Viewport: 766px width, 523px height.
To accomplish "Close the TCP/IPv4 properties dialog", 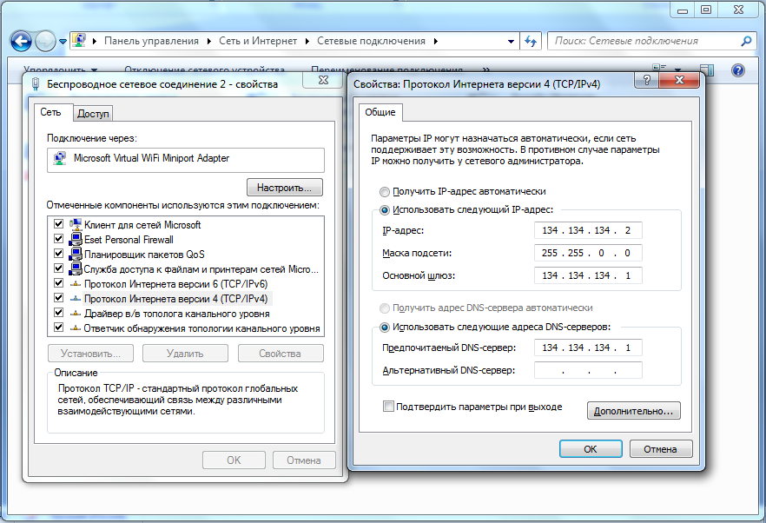I will [679, 80].
